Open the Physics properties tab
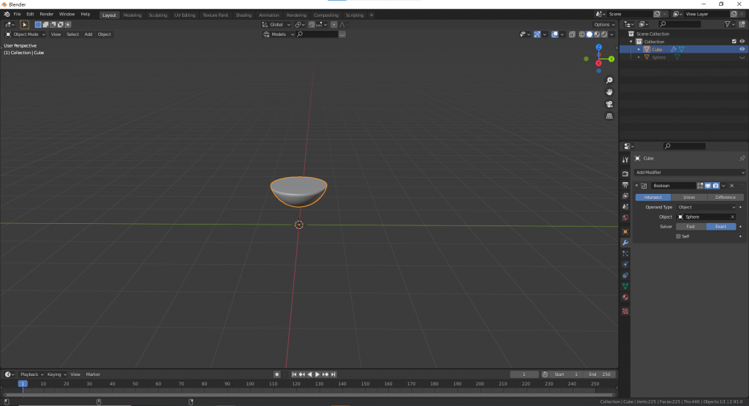Image resolution: width=749 pixels, height=406 pixels. [x=625, y=265]
